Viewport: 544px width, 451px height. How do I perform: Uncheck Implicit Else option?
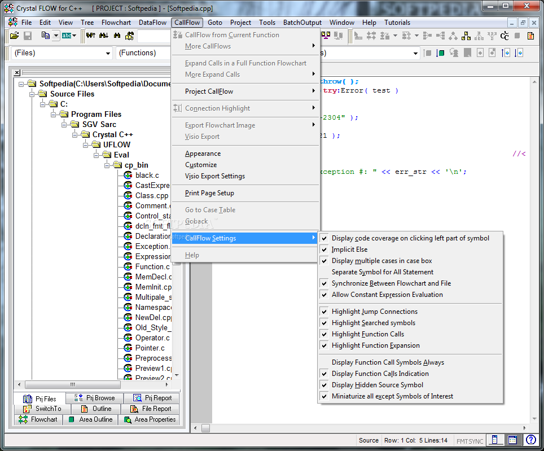click(x=410, y=249)
